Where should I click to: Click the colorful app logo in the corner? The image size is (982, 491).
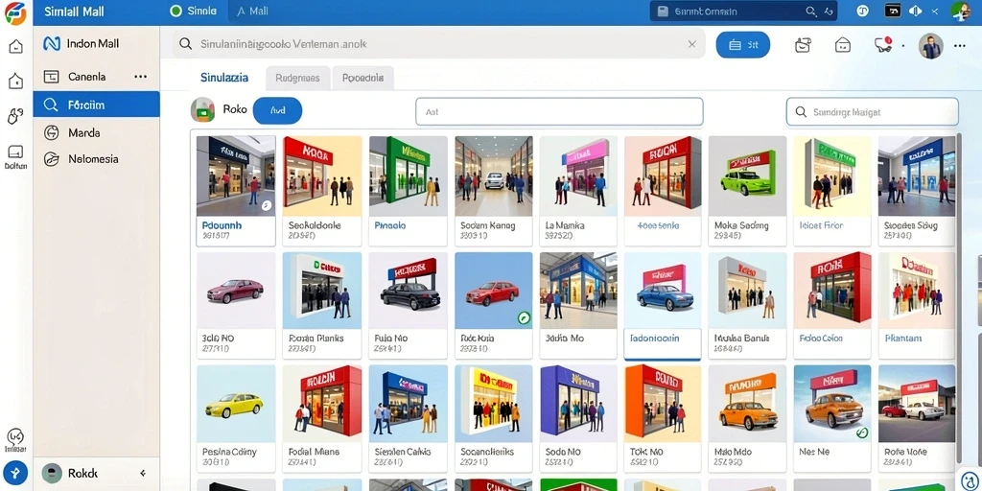(x=15, y=12)
